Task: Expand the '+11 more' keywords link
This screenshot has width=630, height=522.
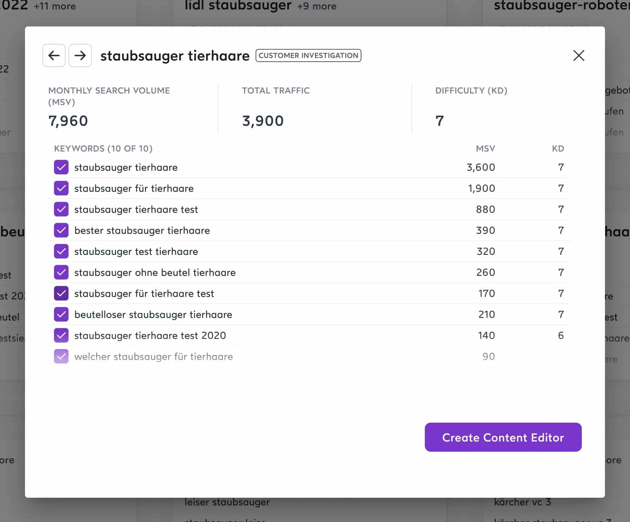Action: pyautogui.click(x=55, y=6)
